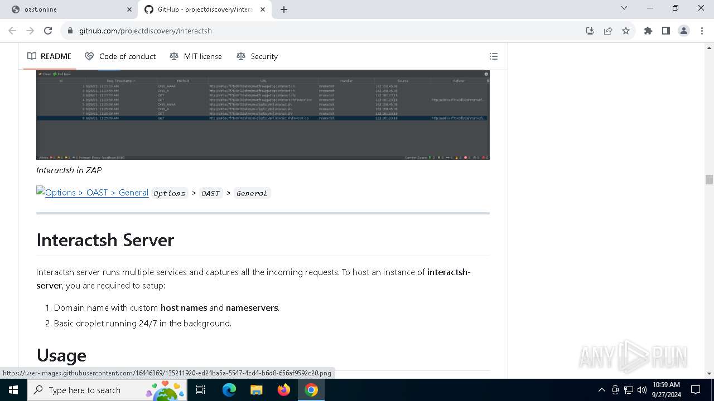This screenshot has height=401, width=714.
Task: Open the network status tray icon
Action: click(x=629, y=390)
